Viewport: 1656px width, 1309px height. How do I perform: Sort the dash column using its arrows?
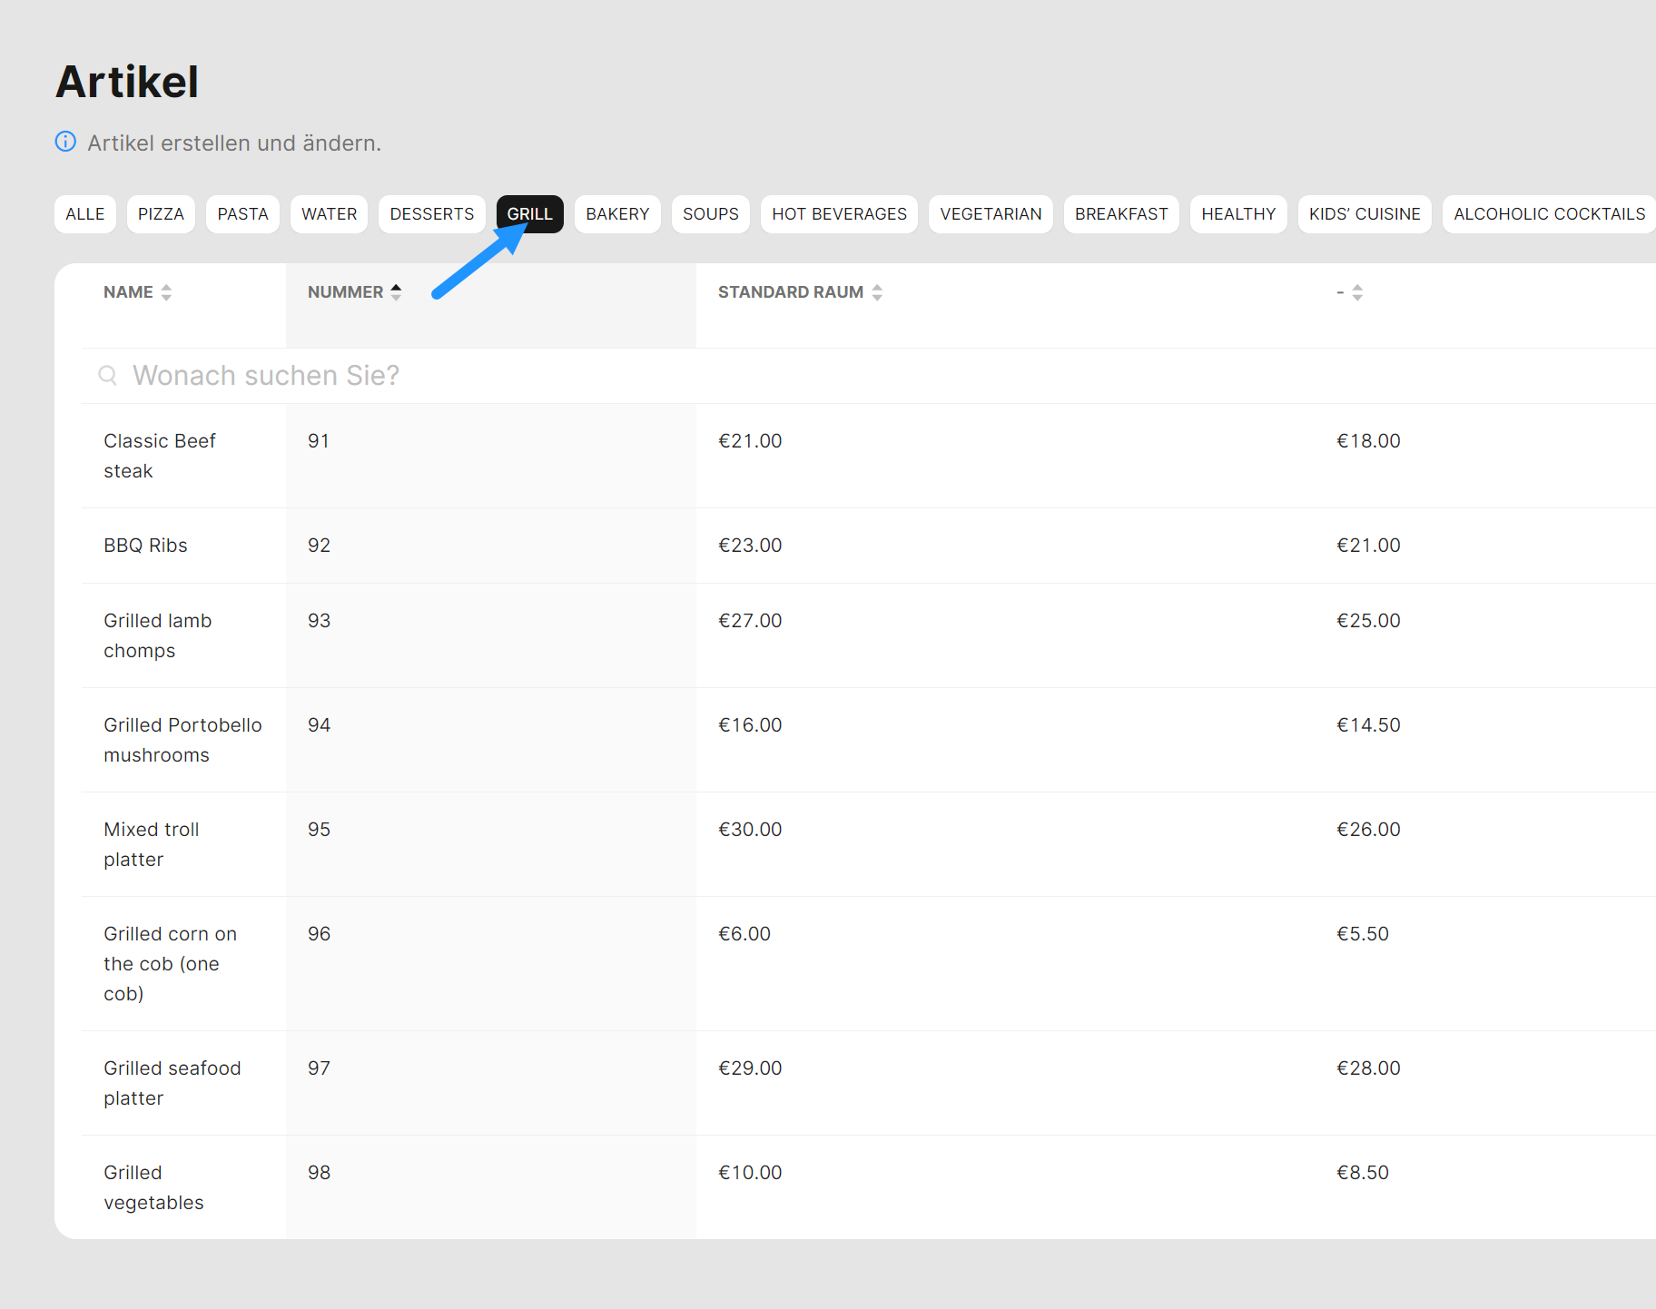[x=1357, y=292]
